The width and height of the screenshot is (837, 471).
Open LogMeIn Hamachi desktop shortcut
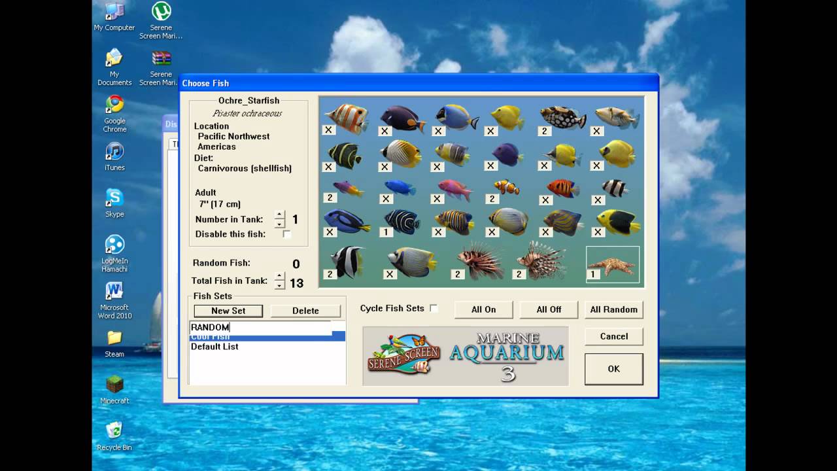(x=114, y=254)
